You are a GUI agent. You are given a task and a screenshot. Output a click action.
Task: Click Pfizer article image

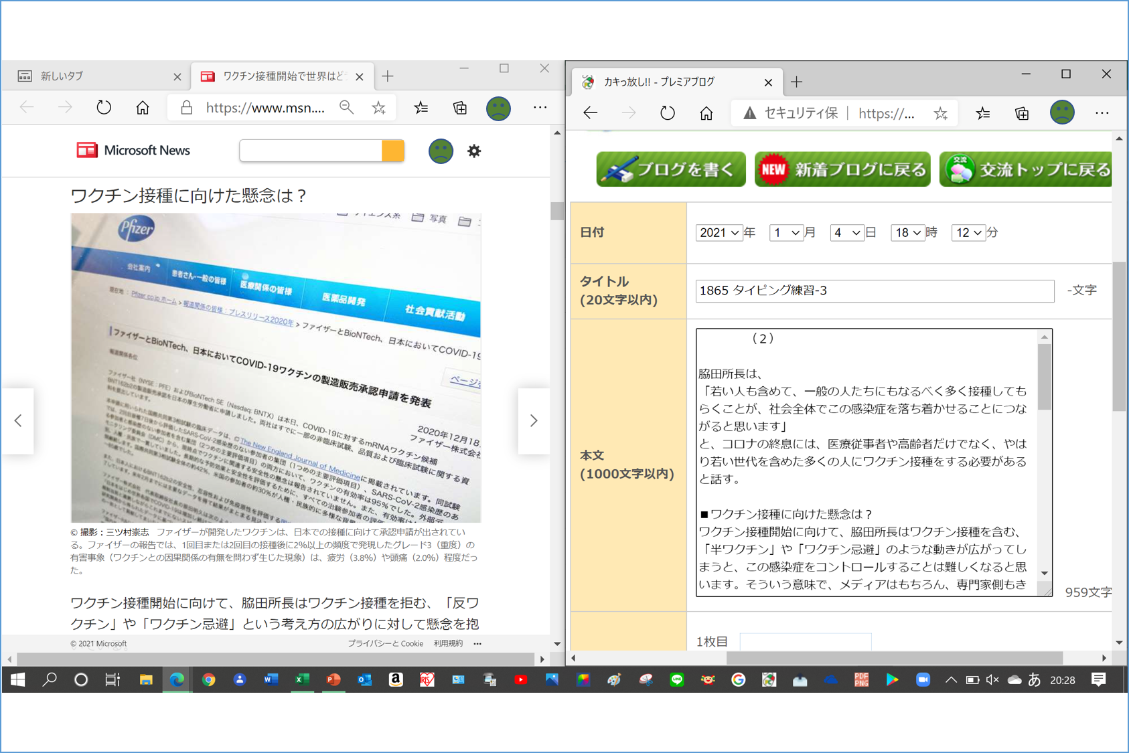click(x=276, y=367)
